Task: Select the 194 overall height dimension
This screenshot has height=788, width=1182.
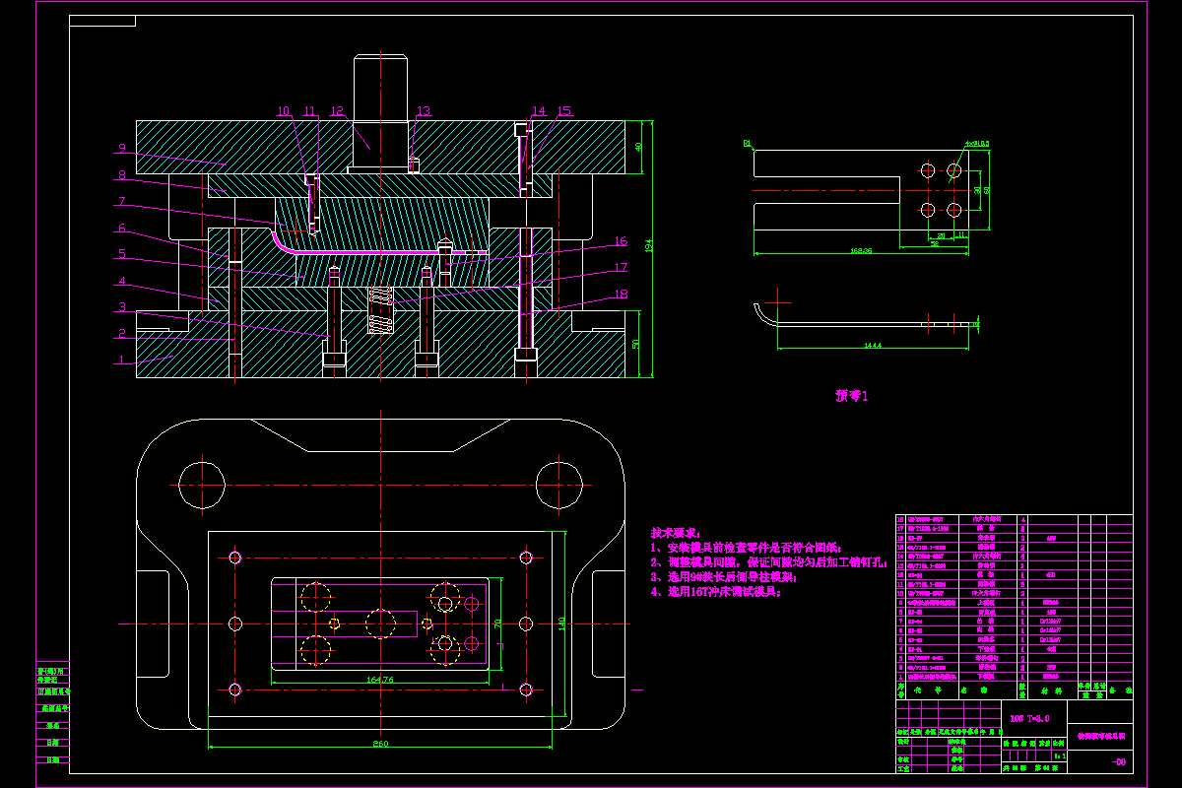Action: click(x=649, y=247)
